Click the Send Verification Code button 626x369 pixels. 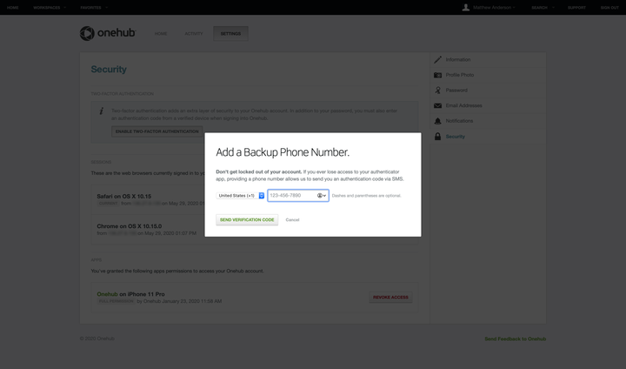tap(247, 219)
